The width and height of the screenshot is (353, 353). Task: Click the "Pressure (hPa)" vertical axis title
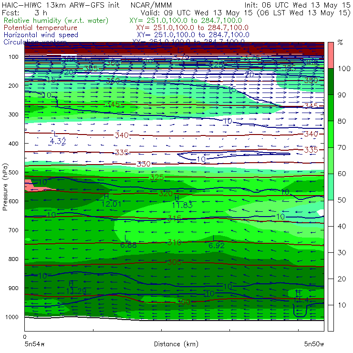click(x=5, y=187)
